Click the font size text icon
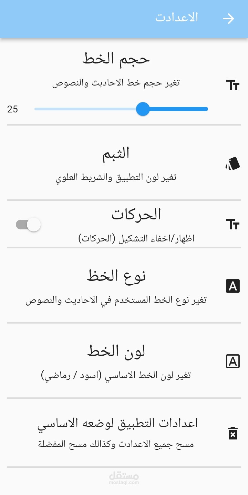This screenshot has height=495, width=248. [233, 85]
